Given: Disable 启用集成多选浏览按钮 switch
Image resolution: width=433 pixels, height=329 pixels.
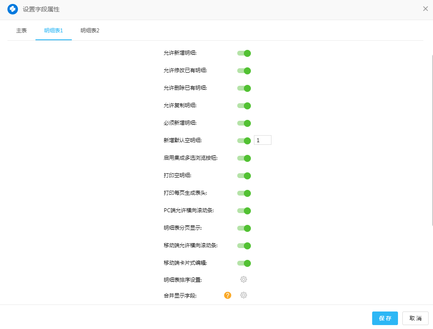Looking at the screenshot, I should [x=244, y=158].
